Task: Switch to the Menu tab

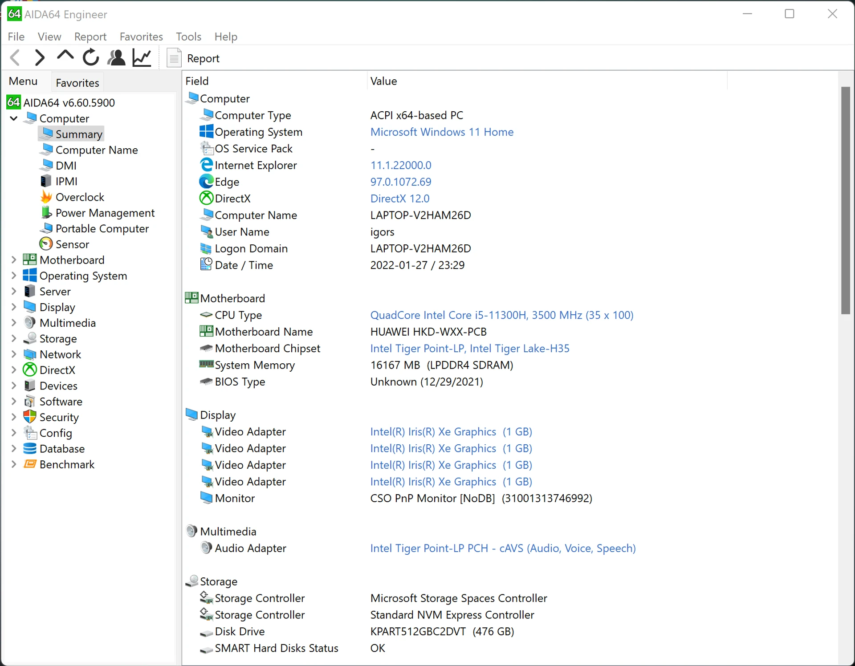Action: coord(23,81)
